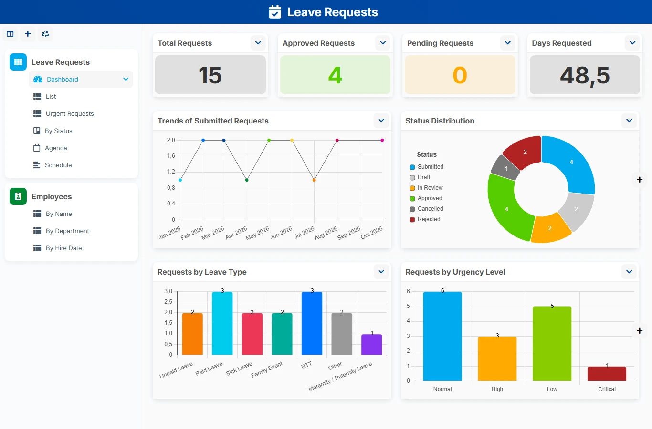Open Approved Requests card dropdown
The image size is (652, 429).
pyautogui.click(x=383, y=43)
